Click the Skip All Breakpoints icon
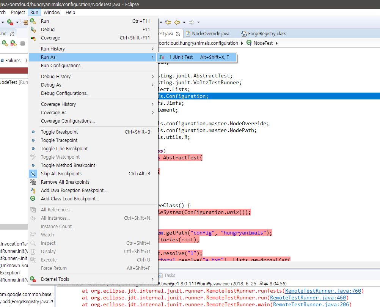380x307 pixels. (33, 174)
